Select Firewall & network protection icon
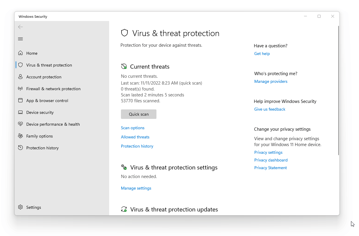Image resolution: width=359 pixels, height=236 pixels. (20, 89)
